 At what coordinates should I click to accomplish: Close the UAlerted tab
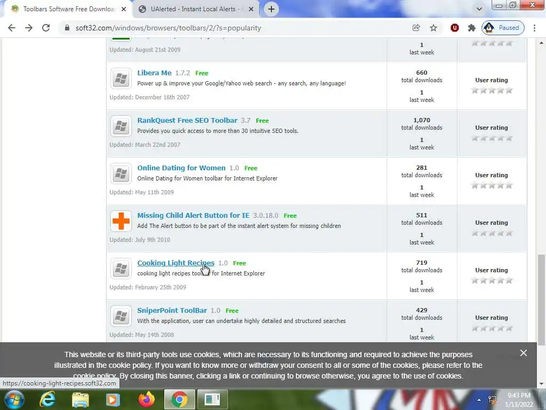pyautogui.click(x=251, y=9)
